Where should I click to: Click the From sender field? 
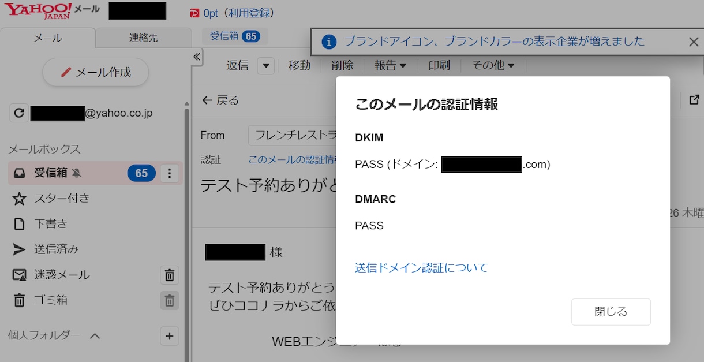coord(293,135)
